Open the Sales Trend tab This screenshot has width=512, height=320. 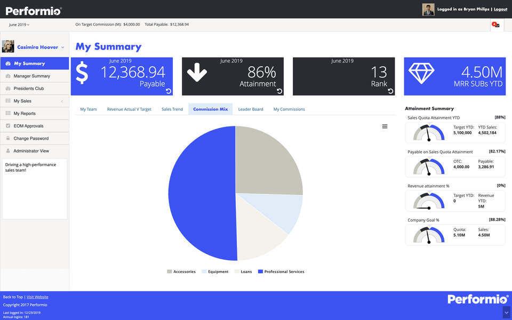point(172,109)
